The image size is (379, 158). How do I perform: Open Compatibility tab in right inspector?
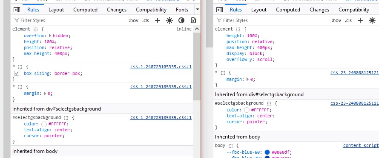354,10
